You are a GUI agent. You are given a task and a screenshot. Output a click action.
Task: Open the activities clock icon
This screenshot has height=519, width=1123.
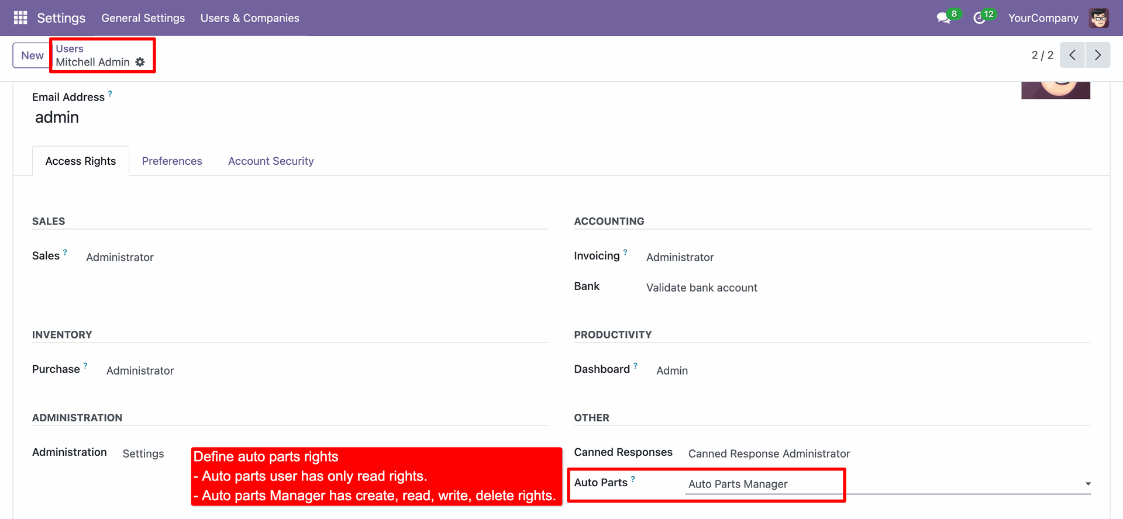click(979, 18)
